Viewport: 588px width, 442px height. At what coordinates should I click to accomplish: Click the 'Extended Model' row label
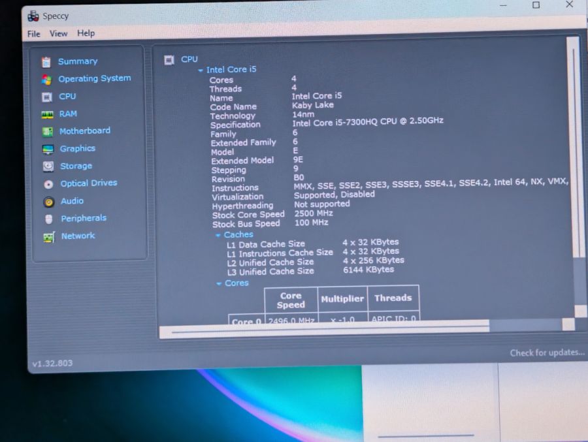coord(242,161)
